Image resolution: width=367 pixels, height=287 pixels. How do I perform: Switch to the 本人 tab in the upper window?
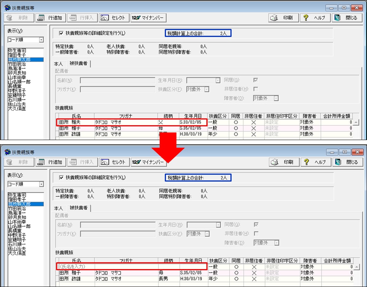(x=58, y=64)
